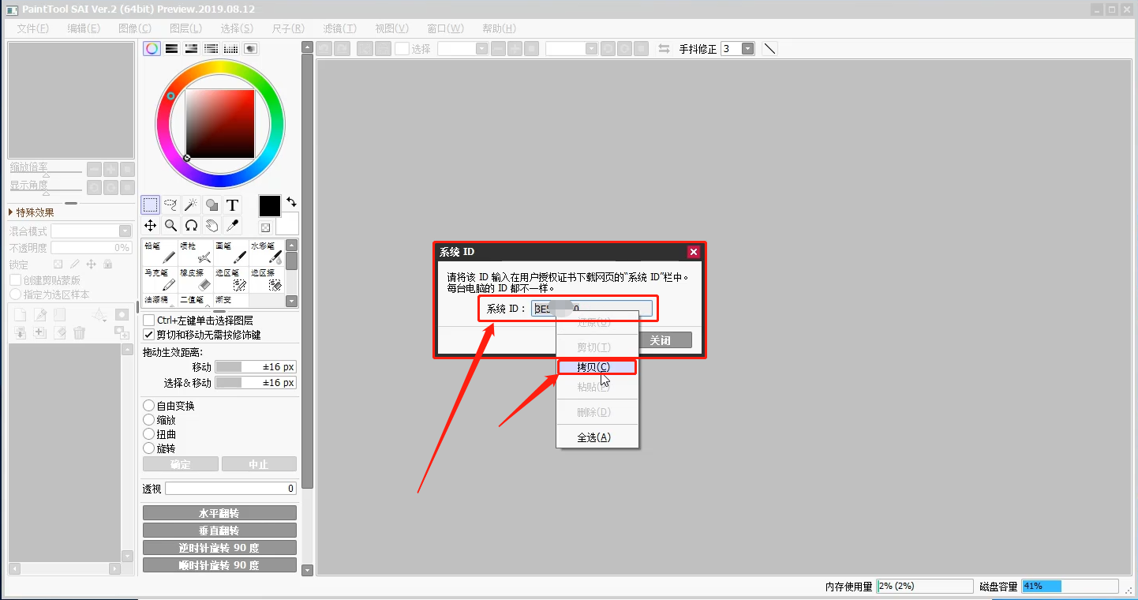Click the 确定 transform button
Screen dimensions: 1138x600
(181, 464)
